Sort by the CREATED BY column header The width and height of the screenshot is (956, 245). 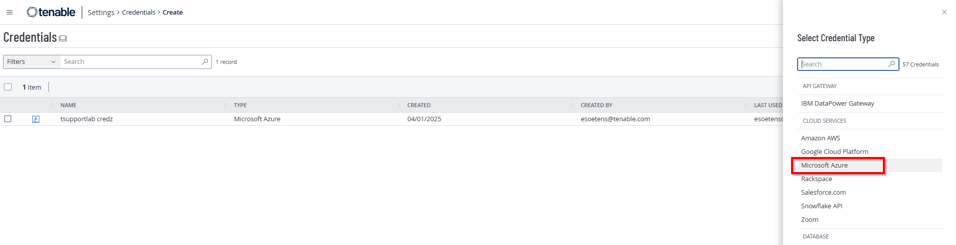coord(596,105)
